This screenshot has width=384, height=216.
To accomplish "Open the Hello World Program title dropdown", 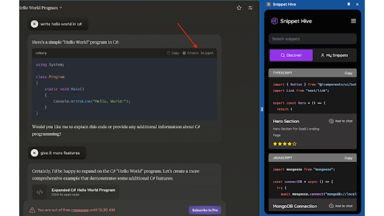I will 41,8.
